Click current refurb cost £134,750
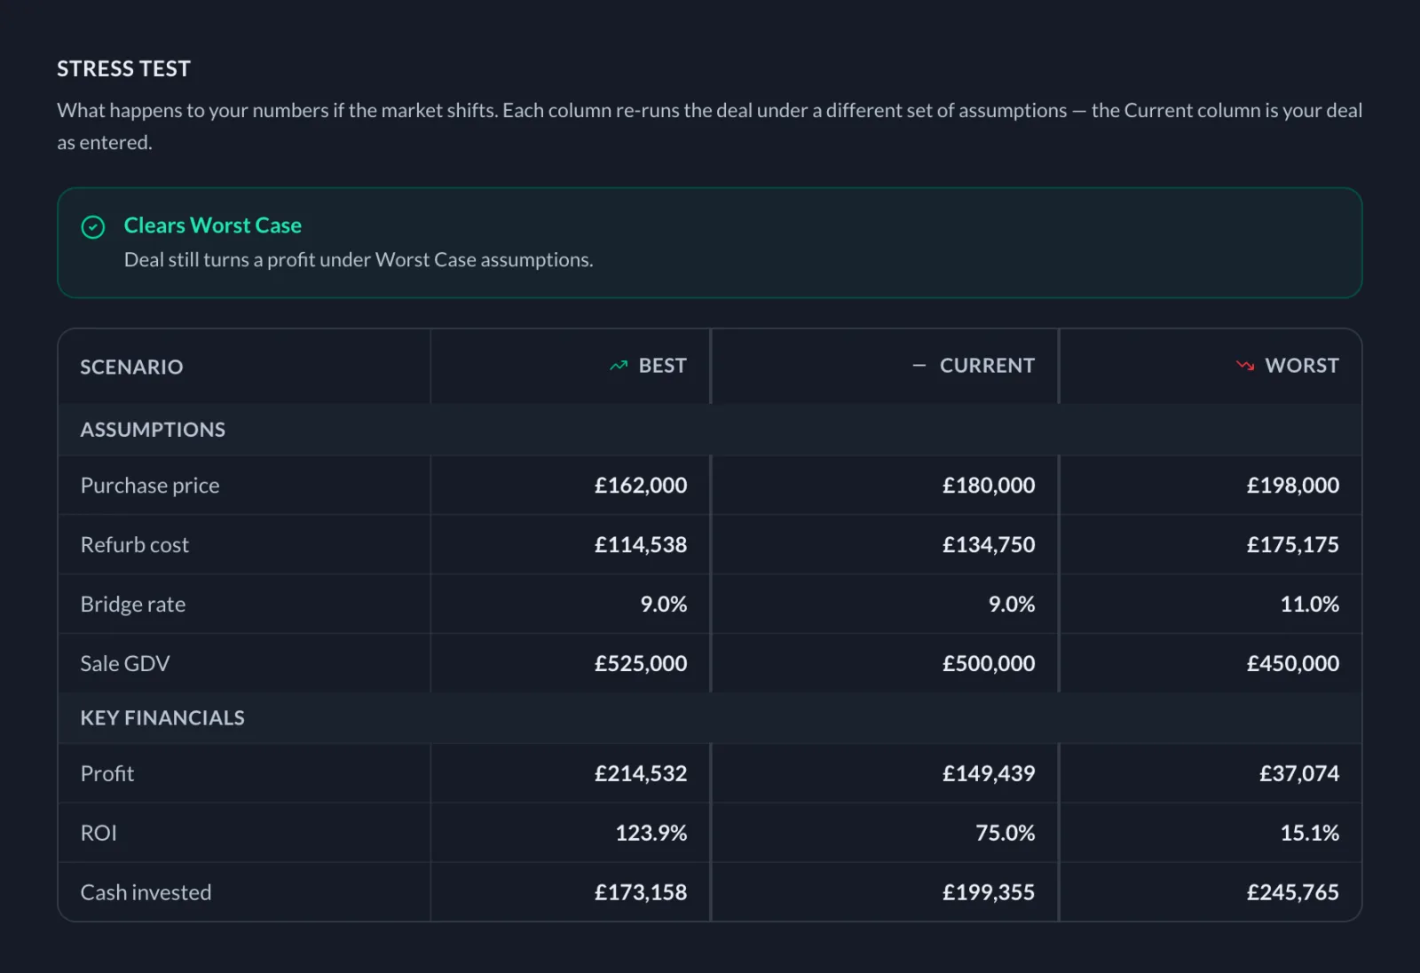Viewport: 1420px width, 973px height. click(x=989, y=545)
